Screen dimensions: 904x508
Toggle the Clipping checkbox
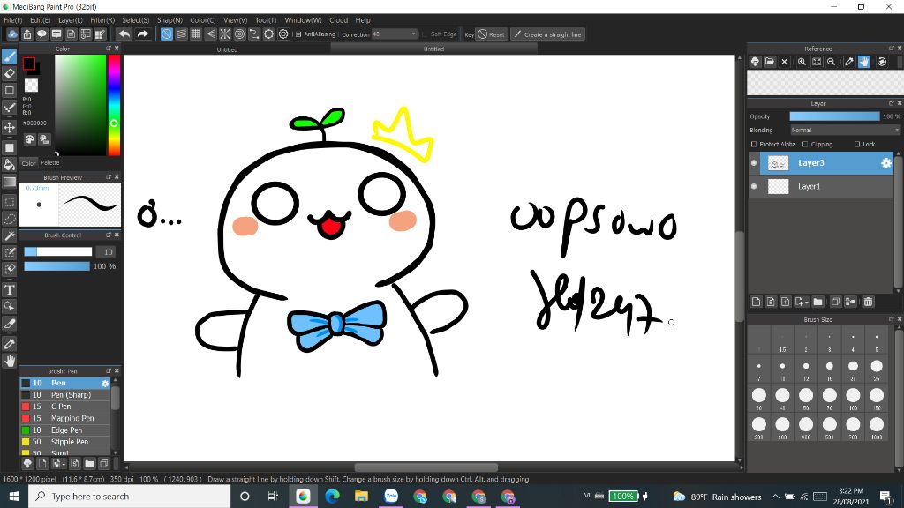click(x=805, y=144)
